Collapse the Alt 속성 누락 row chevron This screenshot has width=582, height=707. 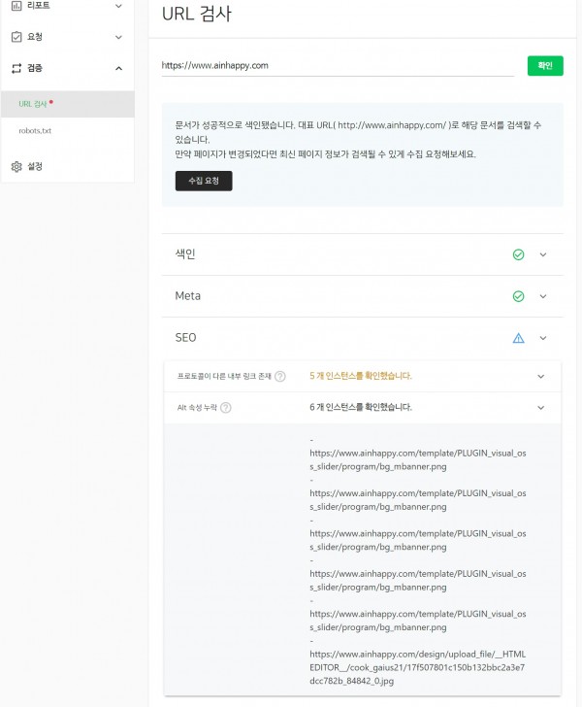coord(540,408)
